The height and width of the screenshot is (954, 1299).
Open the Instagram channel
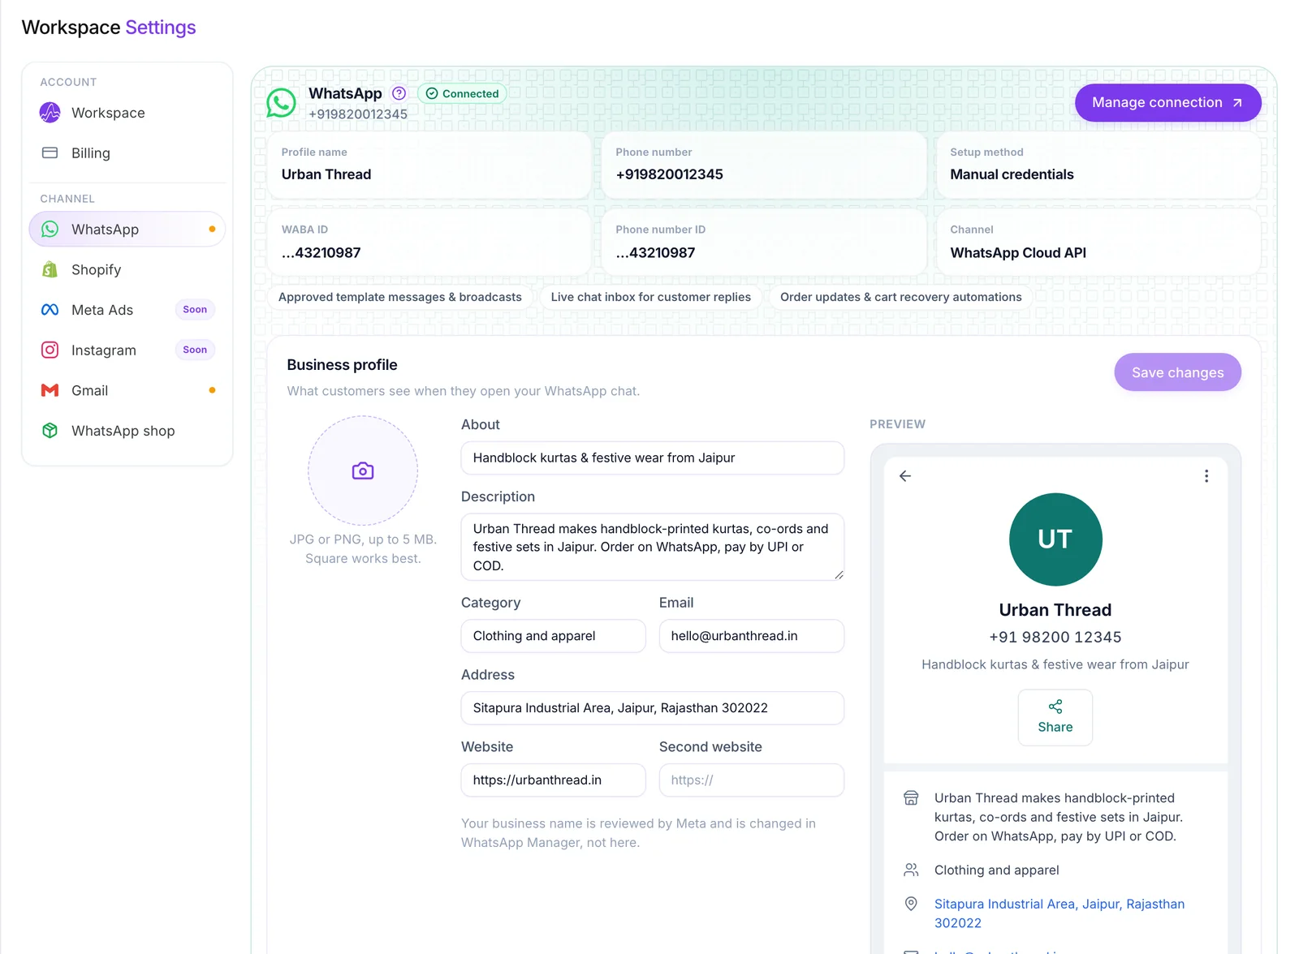pyautogui.click(x=127, y=350)
